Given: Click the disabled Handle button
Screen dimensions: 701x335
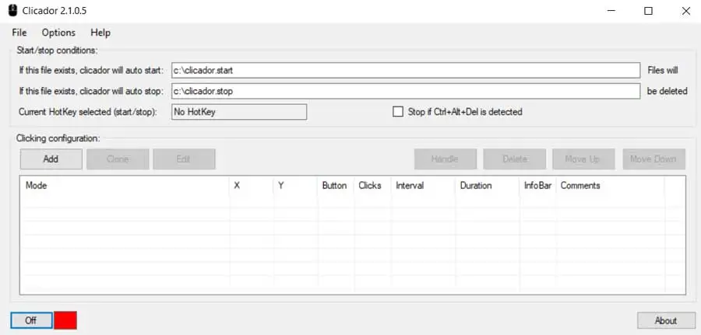Looking at the screenshot, I should pos(446,159).
